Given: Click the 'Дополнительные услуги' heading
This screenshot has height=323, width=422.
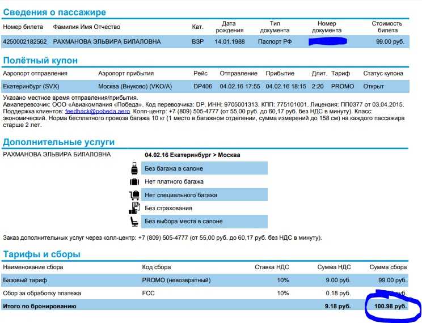Looking at the screenshot, I should pos(59,142).
